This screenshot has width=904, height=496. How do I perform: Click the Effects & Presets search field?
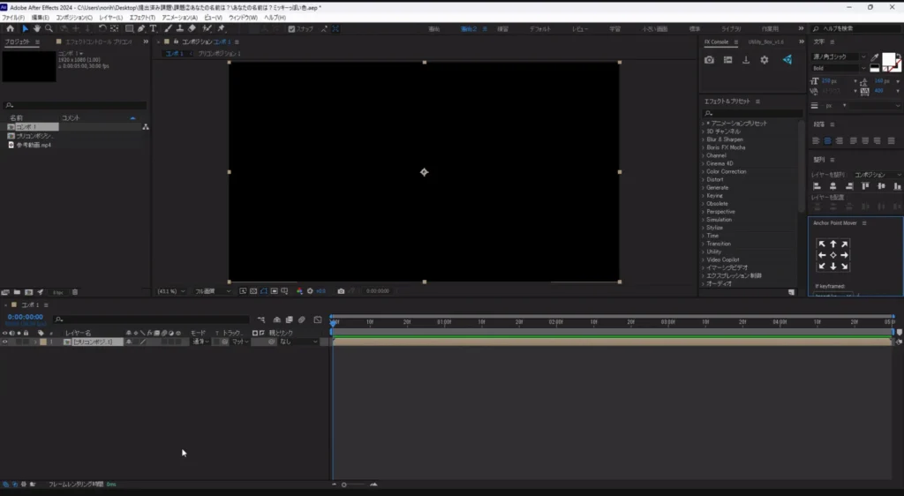pyautogui.click(x=750, y=113)
